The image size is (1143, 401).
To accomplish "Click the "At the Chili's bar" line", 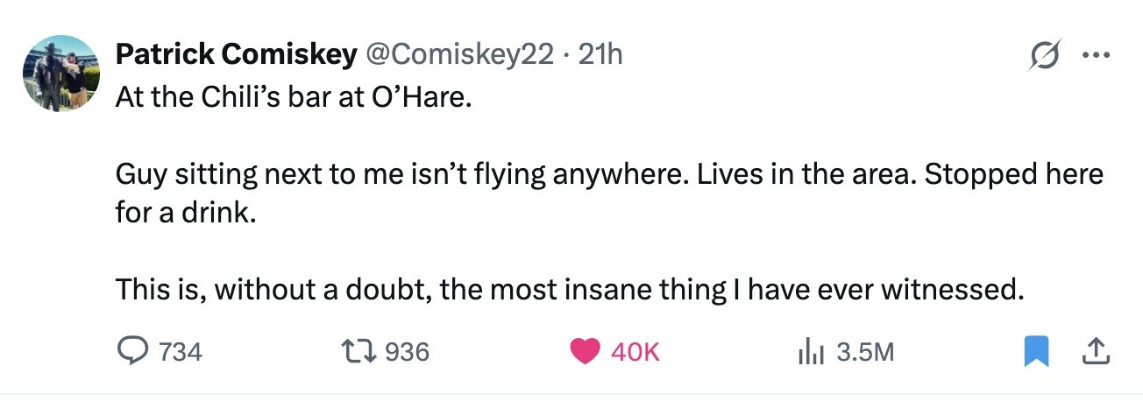I will tap(294, 96).
